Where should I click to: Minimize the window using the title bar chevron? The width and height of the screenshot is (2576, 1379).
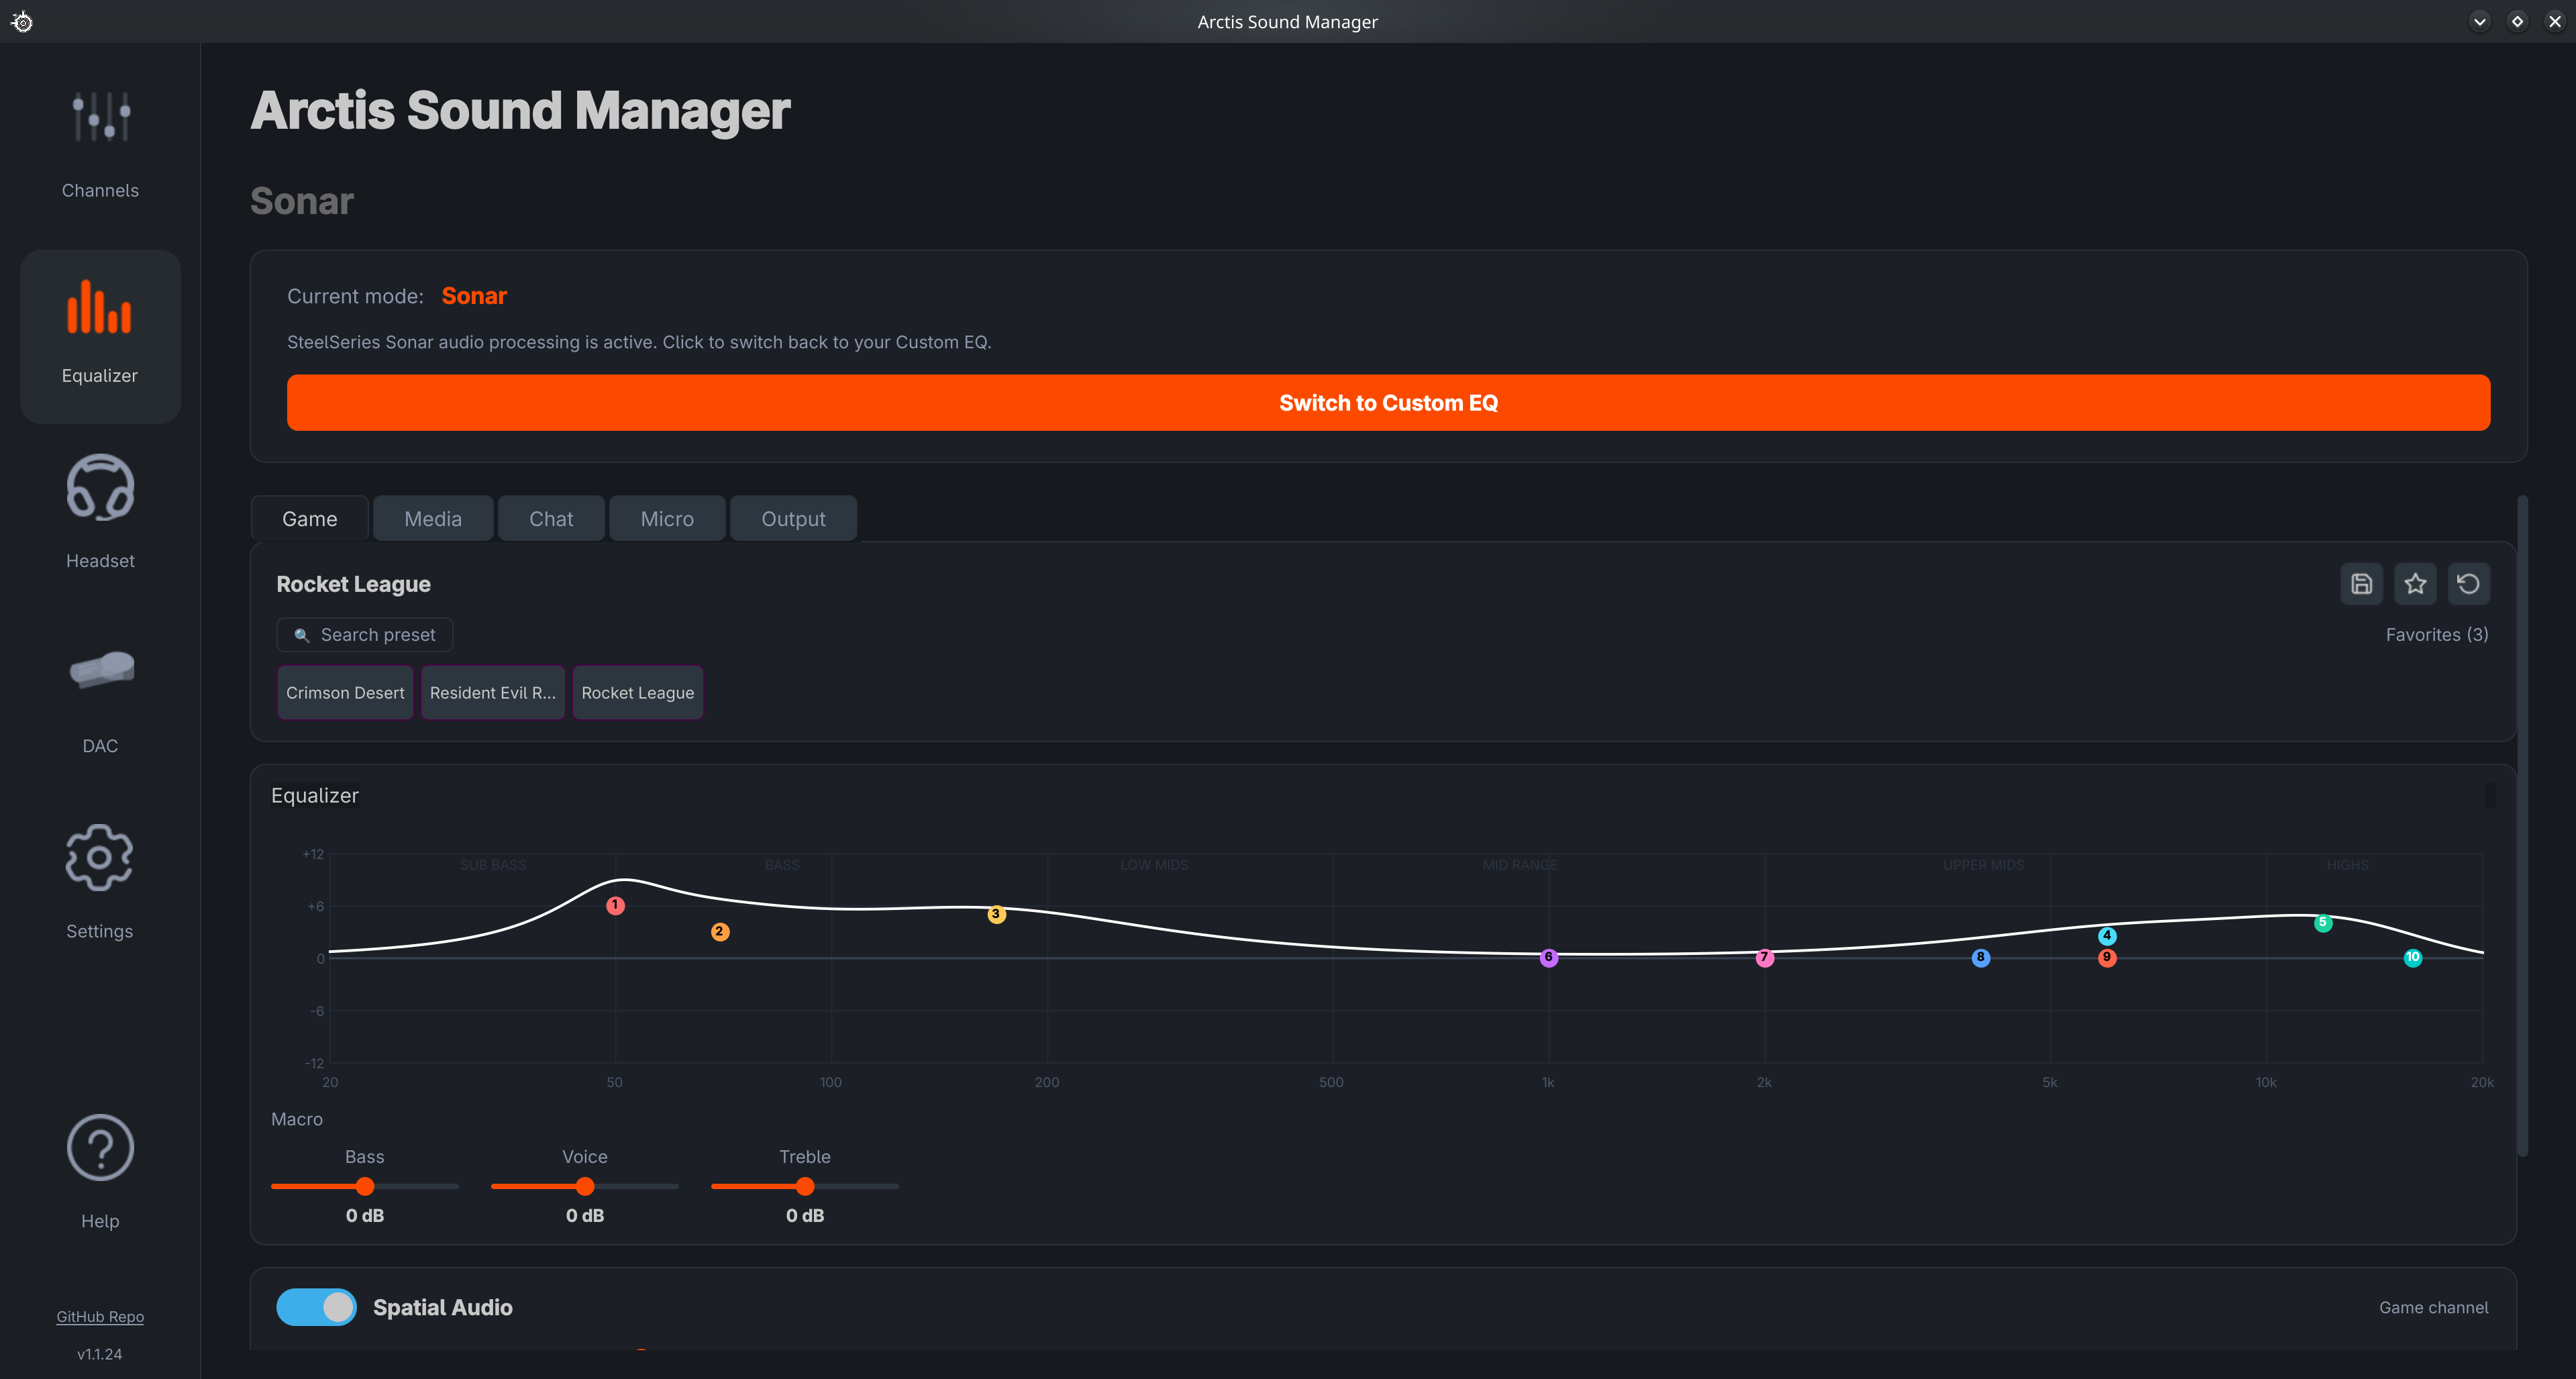[2479, 21]
